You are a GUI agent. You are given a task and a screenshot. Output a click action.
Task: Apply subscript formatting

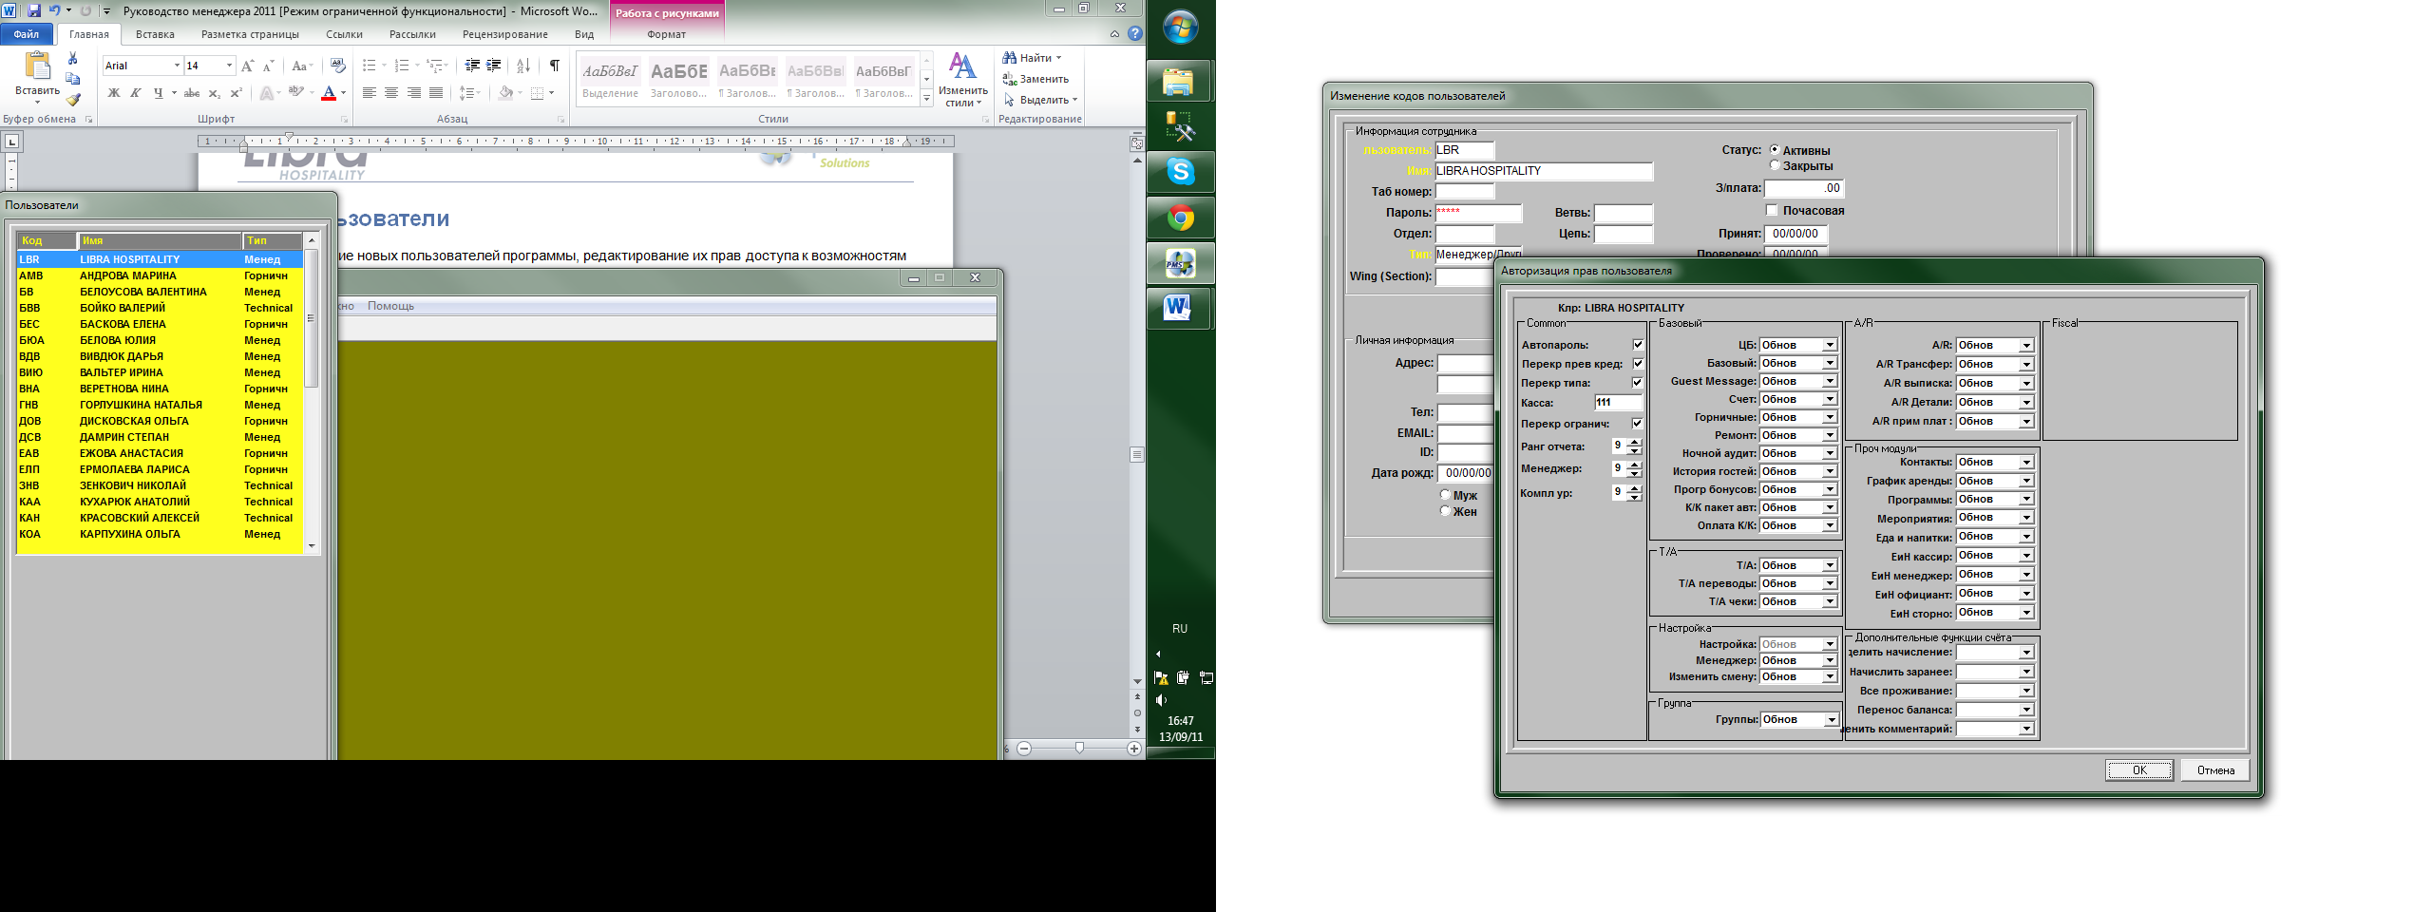click(215, 93)
